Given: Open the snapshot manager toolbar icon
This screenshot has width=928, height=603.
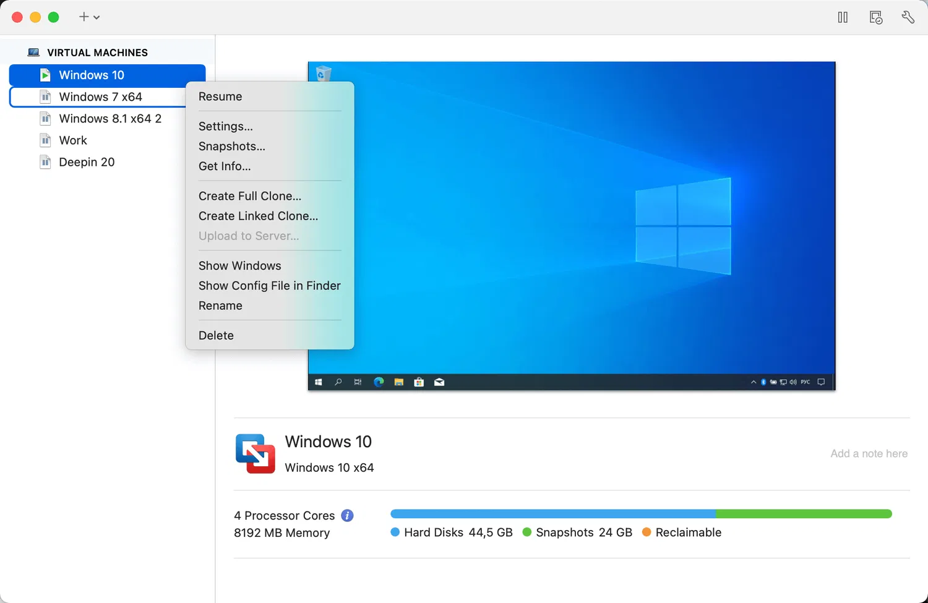Looking at the screenshot, I should point(876,17).
